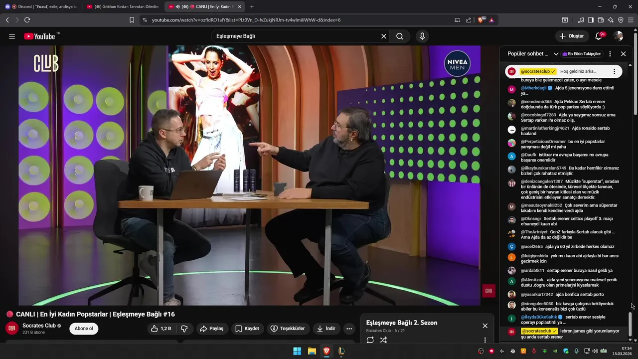This screenshot has height=359, width=638.
Task: Close the live chat panel
Action: (x=623, y=54)
